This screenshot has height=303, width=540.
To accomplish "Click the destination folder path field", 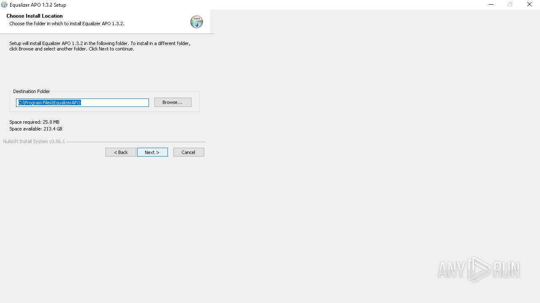I will [x=82, y=103].
